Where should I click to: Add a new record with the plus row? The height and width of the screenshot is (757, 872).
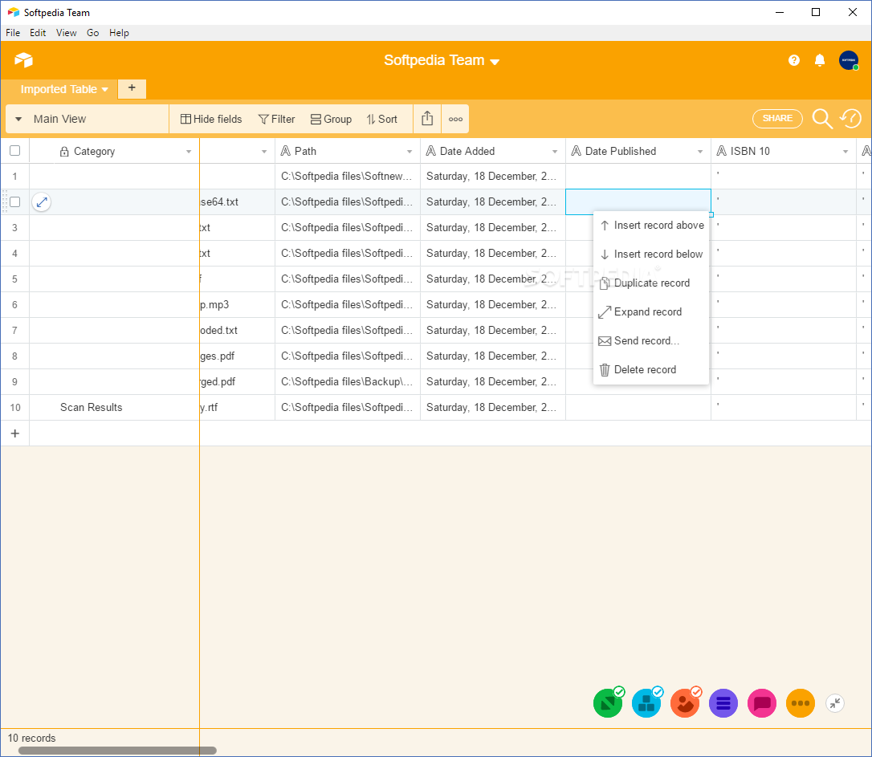pyautogui.click(x=15, y=433)
